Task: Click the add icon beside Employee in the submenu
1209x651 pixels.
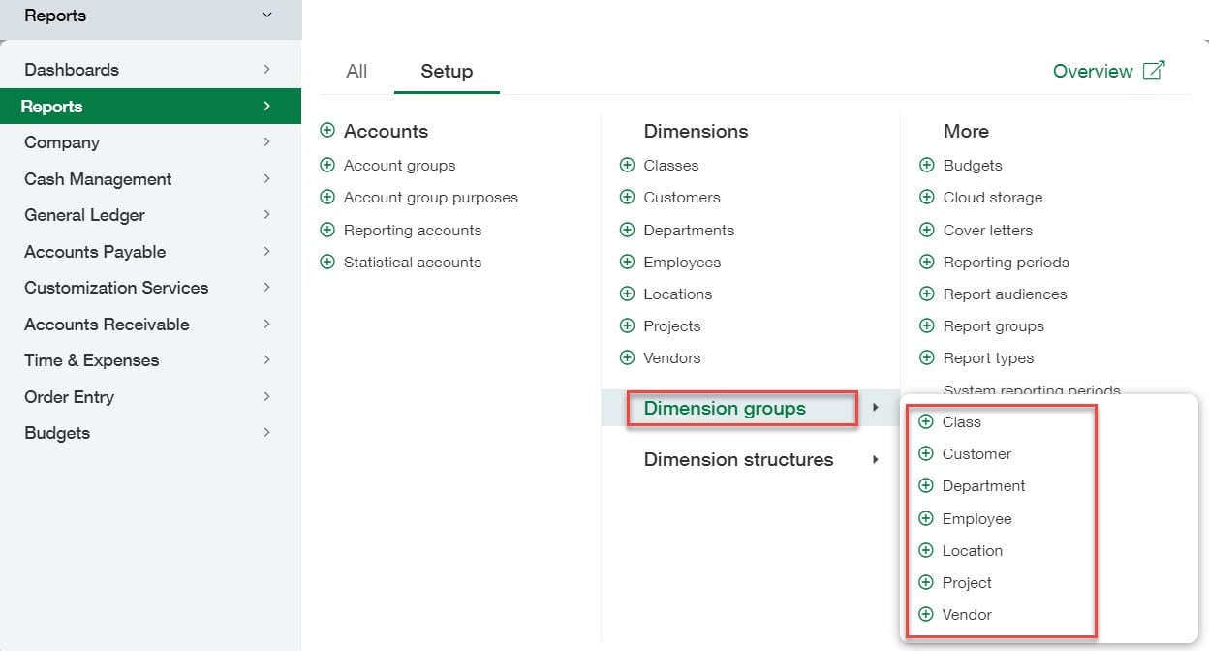Action: [926, 518]
